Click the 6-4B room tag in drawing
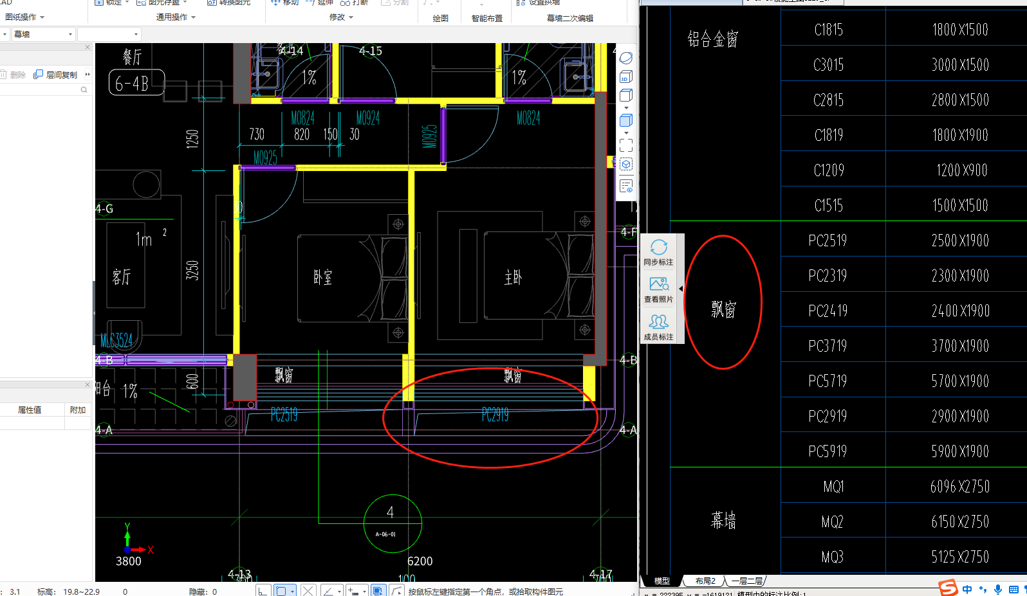Viewport: 1027px width, 596px height. [x=136, y=82]
